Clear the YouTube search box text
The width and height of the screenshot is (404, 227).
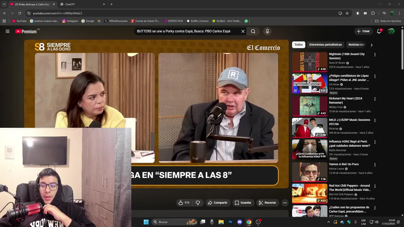[243, 31]
